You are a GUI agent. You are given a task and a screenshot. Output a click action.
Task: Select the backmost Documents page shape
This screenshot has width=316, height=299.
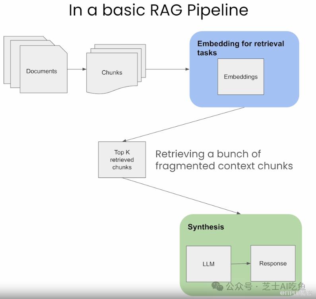pos(7,60)
